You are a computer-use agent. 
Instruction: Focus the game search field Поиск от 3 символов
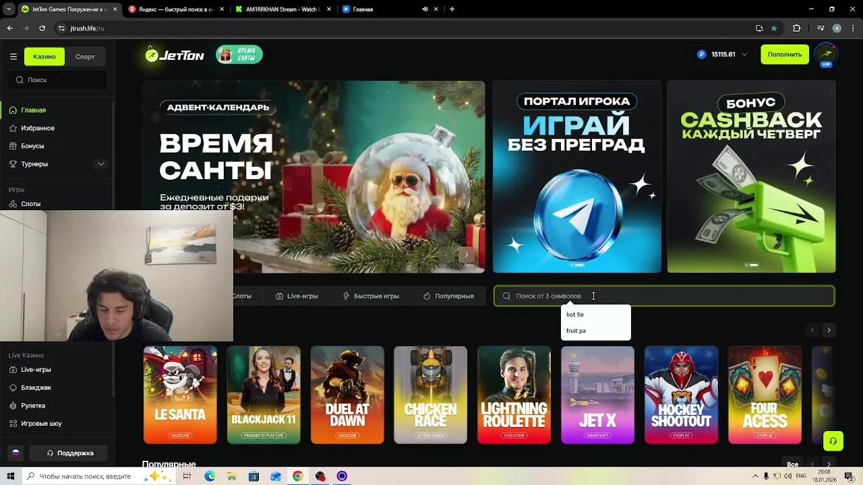[x=664, y=296]
